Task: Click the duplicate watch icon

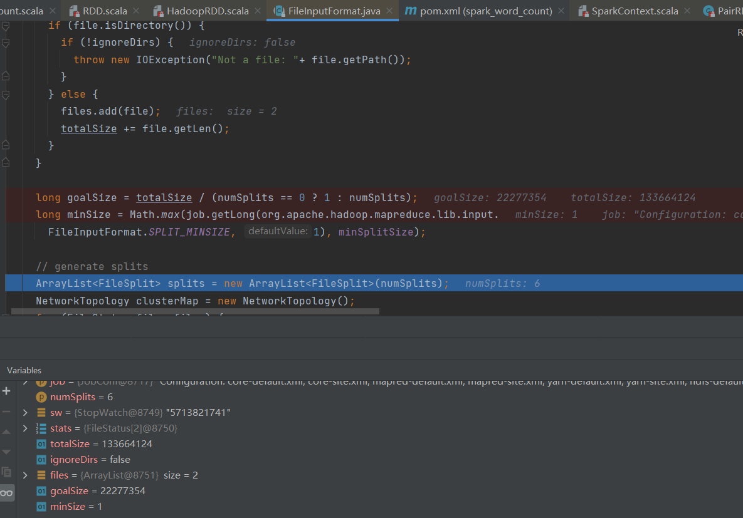Action: [6, 472]
